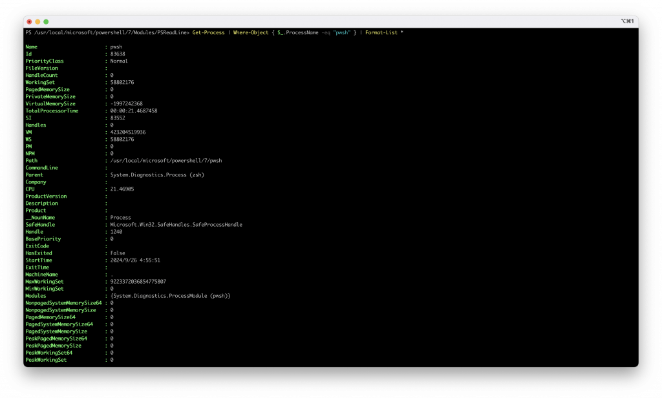The image size is (662, 398).
Task: Click the Path value /usr/local/microsoft/powershell/7/pwsh
Action: tap(166, 161)
